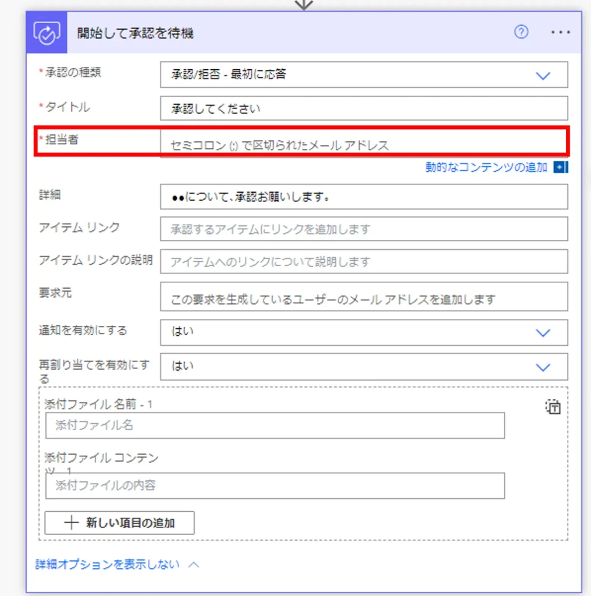Click the 詳細 text field
Screen dimensions: 591x596
click(364, 197)
